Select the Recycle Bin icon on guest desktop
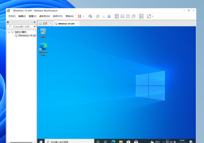 click(x=43, y=33)
